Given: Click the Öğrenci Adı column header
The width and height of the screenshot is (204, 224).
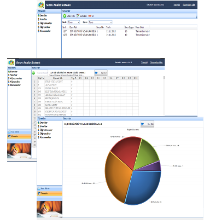Looking at the screenshot, I should [x=57, y=78].
